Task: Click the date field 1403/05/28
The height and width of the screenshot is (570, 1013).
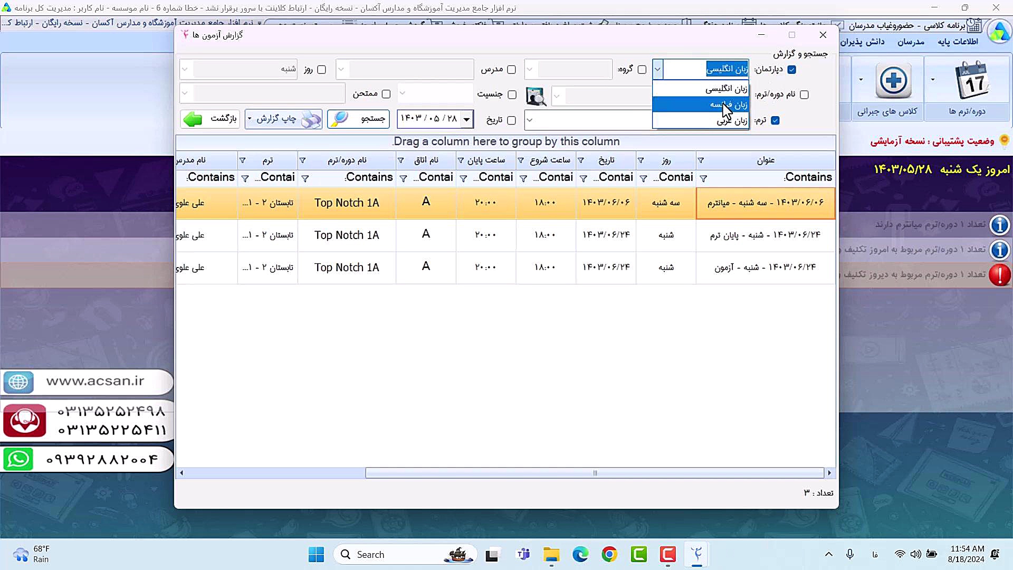Action: pos(429,119)
